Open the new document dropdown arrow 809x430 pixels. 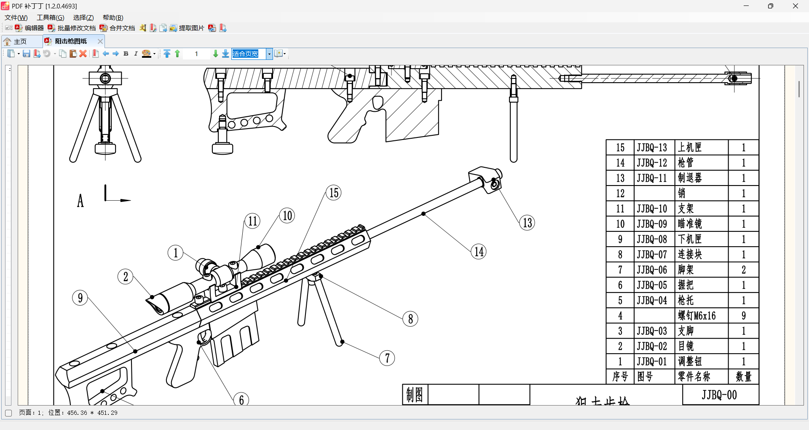[18, 54]
